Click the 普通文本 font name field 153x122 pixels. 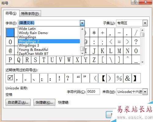pyautogui.click(x=49, y=23)
